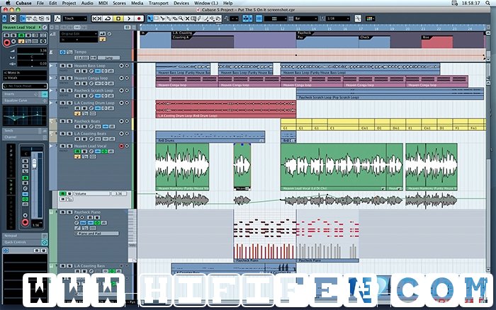The image size is (496, 310).
Task: Click the inspector pan slider
Action: [32, 57]
